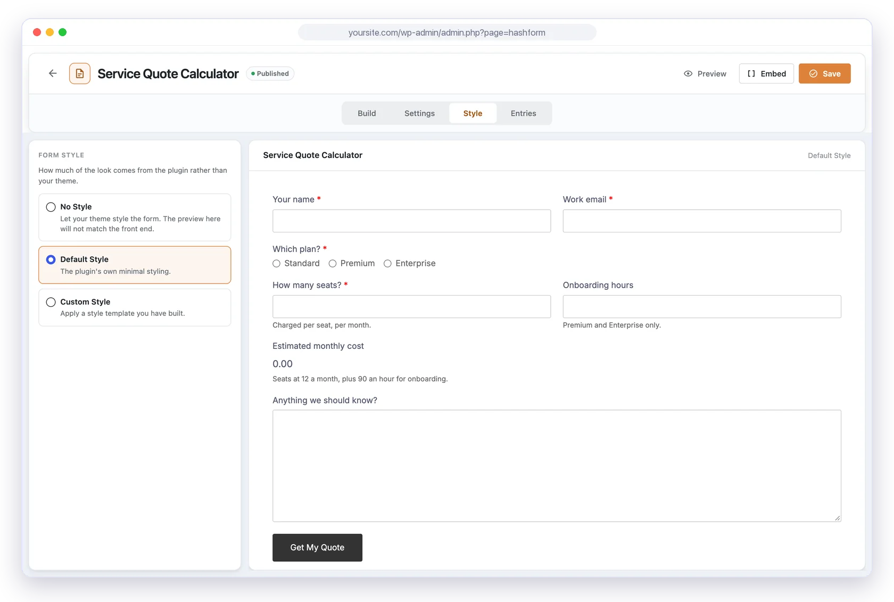Choose the Enterprise plan radio button
This screenshot has height=602, width=894.
pos(388,263)
